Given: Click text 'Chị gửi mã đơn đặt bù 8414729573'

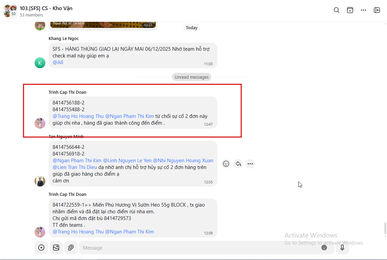Looking at the screenshot, I should click(x=92, y=218).
